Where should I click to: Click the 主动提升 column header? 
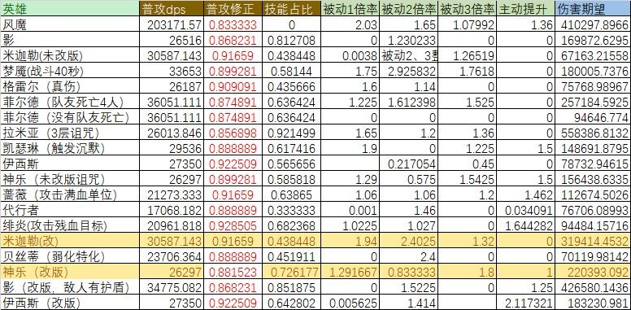coord(525,9)
